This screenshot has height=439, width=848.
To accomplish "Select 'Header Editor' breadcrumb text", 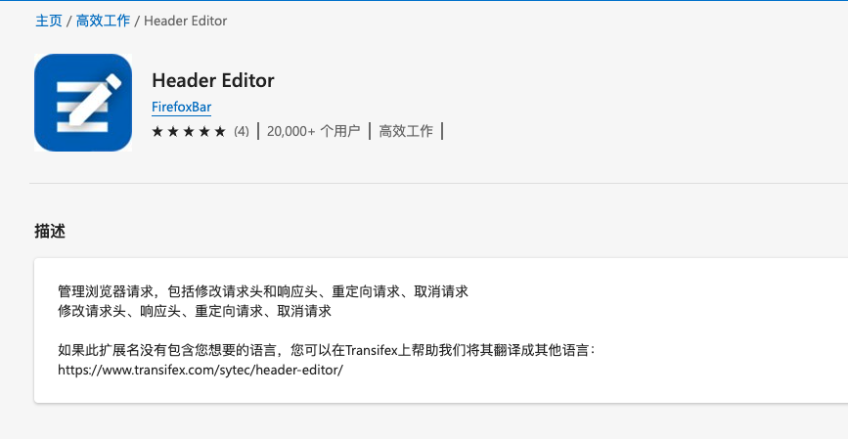I will pos(186,21).
